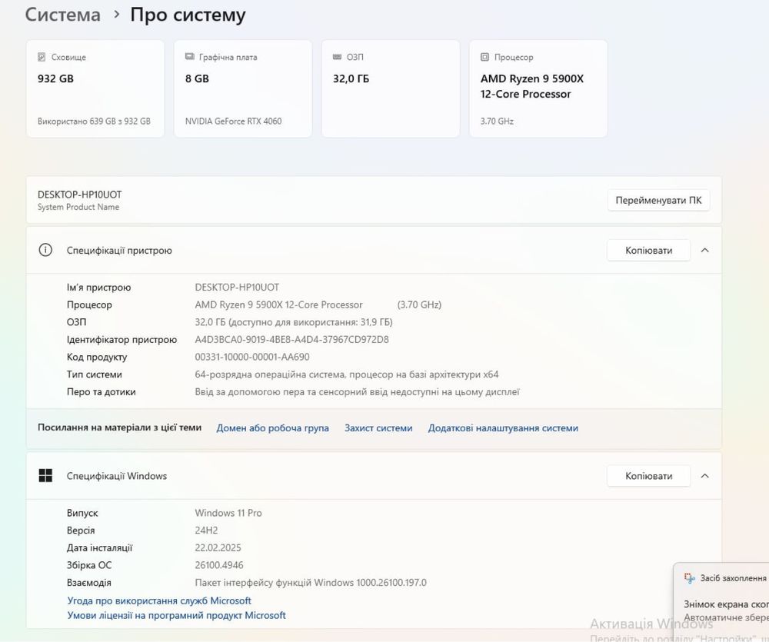Image resolution: width=769 pixels, height=642 pixels.
Task: Click the System Product Name text
Action: pyautogui.click(x=78, y=207)
